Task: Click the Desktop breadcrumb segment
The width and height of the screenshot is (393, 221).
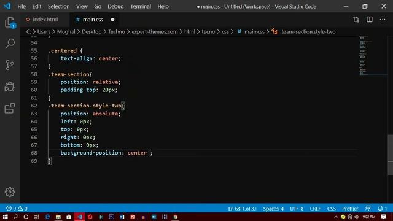Action: tap(91, 31)
